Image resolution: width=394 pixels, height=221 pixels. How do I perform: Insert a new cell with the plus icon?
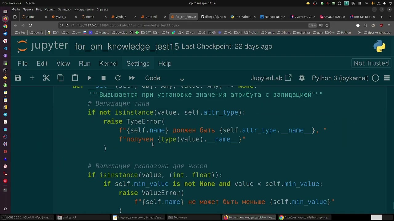coord(32,78)
